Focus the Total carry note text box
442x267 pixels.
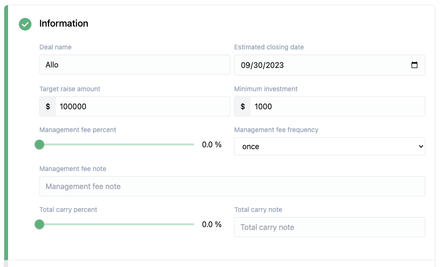329,227
